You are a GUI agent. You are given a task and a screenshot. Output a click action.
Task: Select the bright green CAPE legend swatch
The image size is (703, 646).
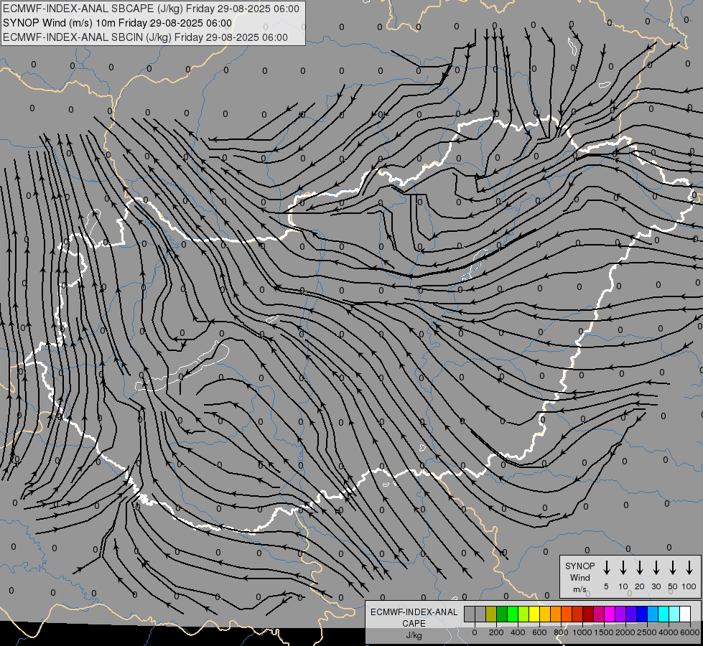[x=513, y=614]
